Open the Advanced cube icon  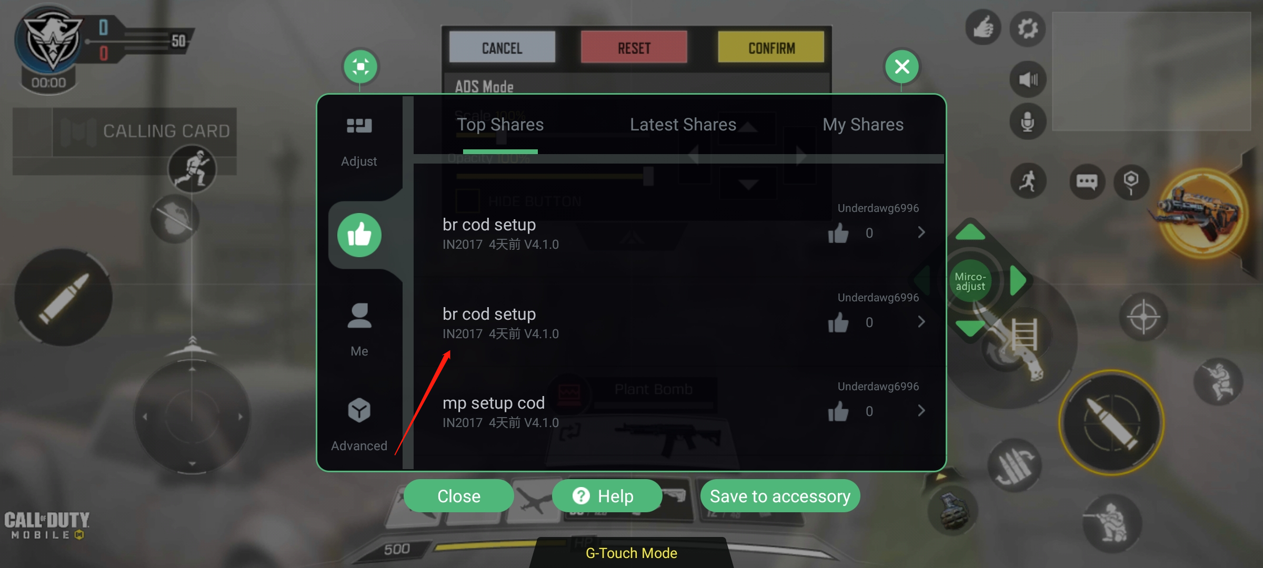[x=359, y=410]
